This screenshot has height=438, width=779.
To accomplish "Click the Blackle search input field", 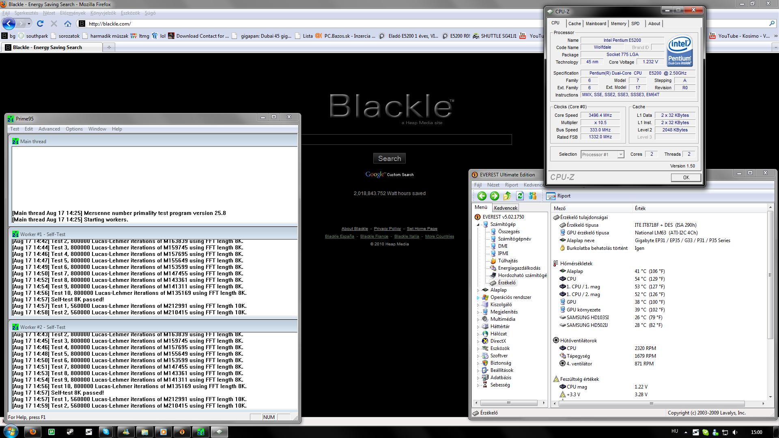I will [x=406, y=140].
